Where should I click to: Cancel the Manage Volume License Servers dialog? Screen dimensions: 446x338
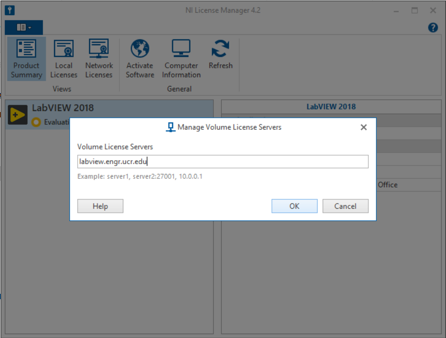point(345,206)
